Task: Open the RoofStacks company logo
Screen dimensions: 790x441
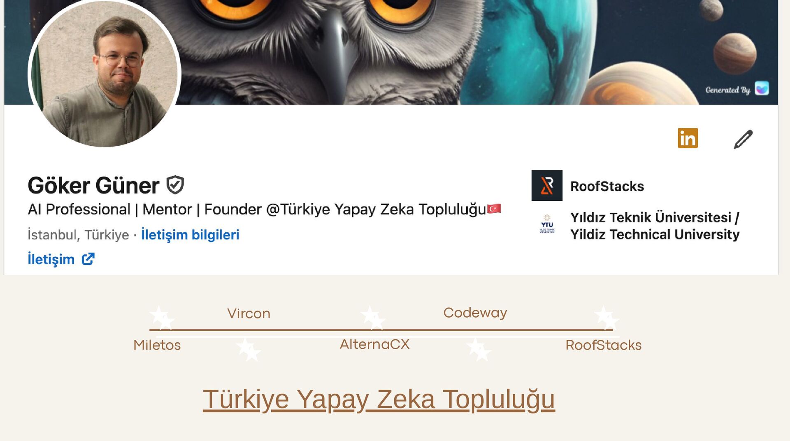Action: [547, 186]
